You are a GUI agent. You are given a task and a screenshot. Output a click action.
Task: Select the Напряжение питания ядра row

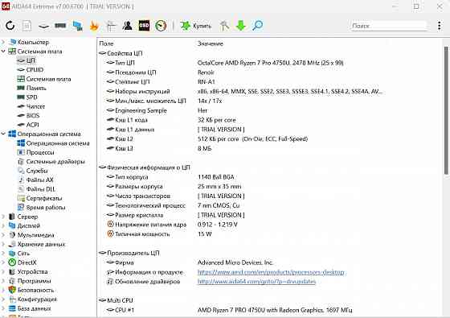270,225
